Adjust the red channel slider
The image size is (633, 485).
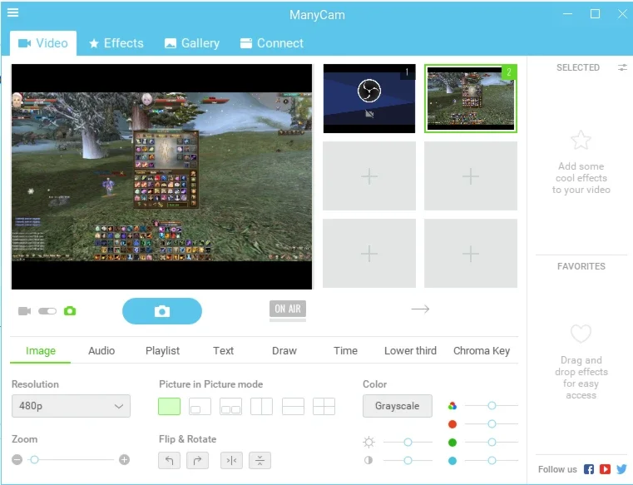492,423
